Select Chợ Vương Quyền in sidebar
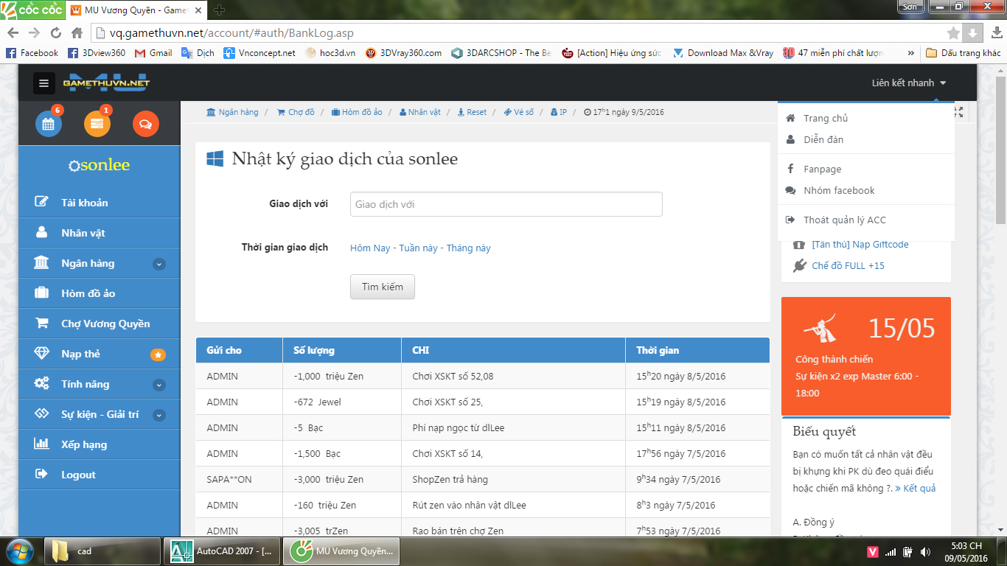1007x566 pixels. pos(105,324)
